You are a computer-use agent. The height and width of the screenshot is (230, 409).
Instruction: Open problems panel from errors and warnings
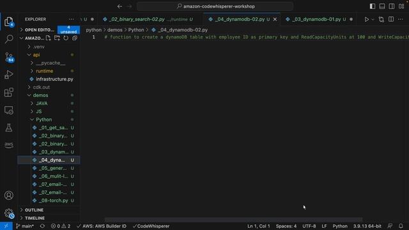point(61,226)
